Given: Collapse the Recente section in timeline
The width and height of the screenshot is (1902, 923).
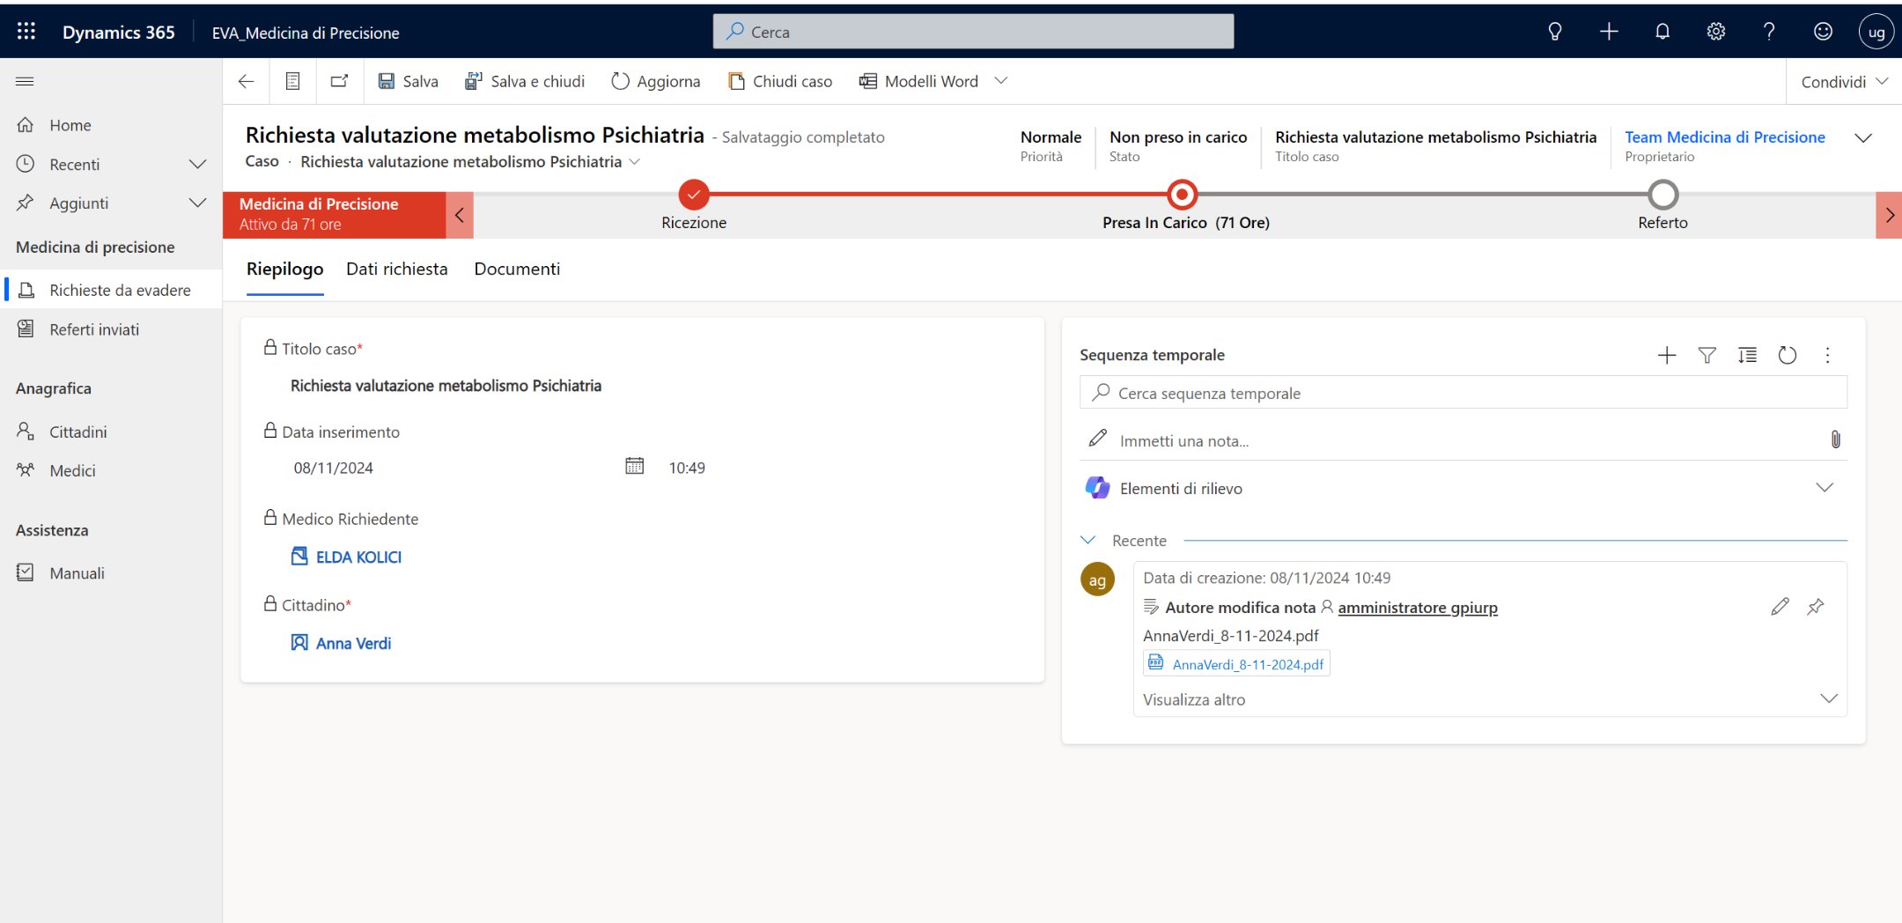Looking at the screenshot, I should 1088,540.
